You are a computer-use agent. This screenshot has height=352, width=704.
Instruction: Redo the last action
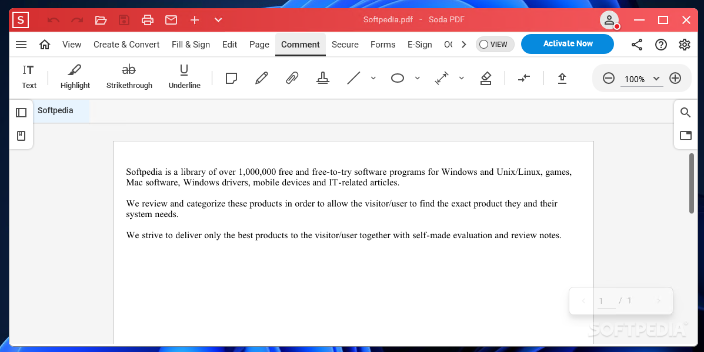tap(77, 20)
